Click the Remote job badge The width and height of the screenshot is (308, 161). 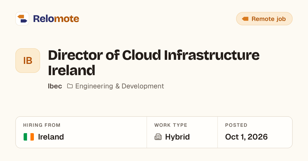coord(264,19)
